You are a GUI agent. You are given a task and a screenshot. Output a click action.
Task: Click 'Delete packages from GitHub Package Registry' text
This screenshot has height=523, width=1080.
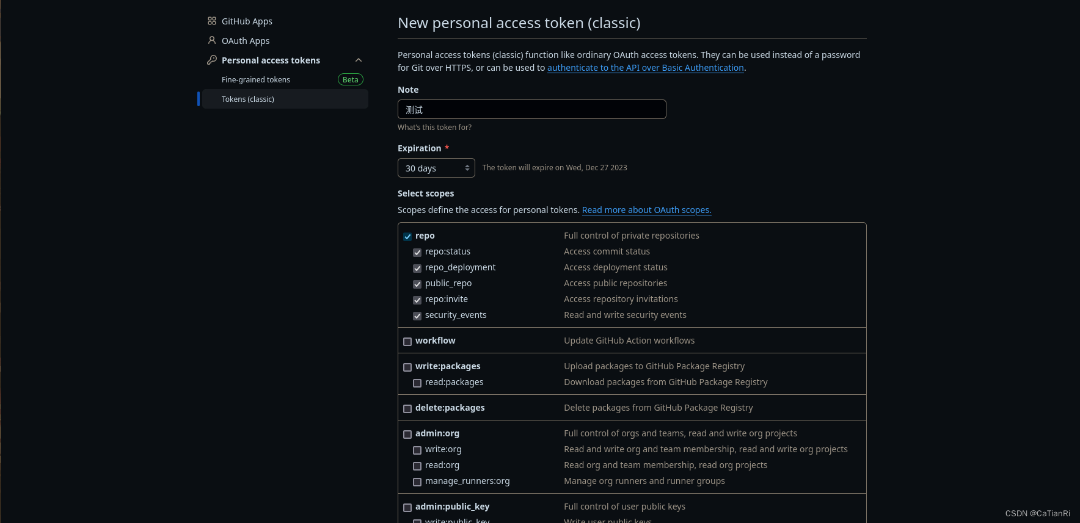click(659, 408)
